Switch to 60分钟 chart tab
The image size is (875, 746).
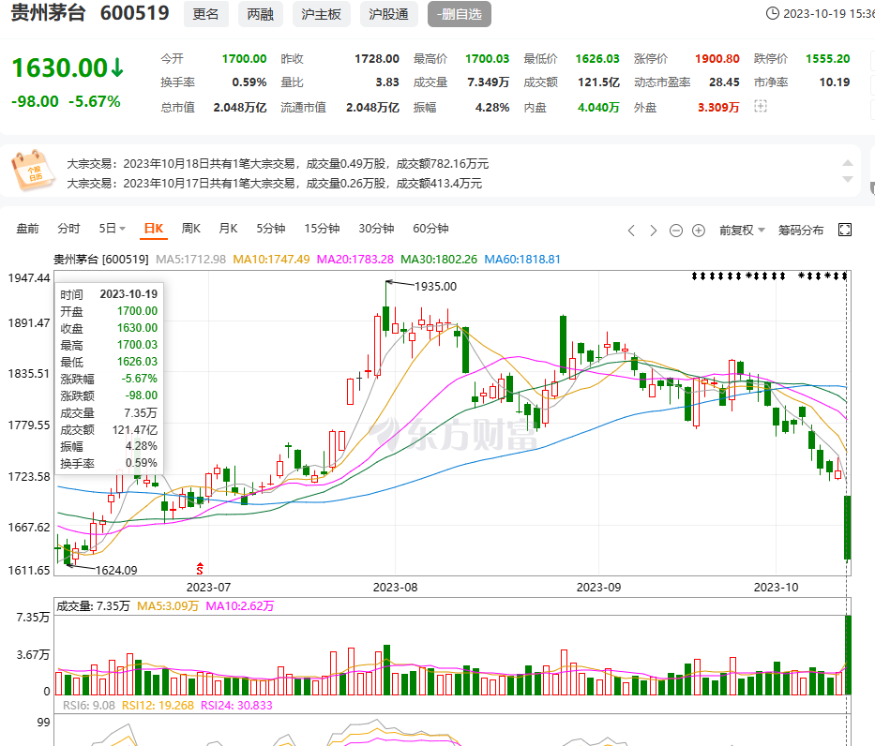[430, 229]
